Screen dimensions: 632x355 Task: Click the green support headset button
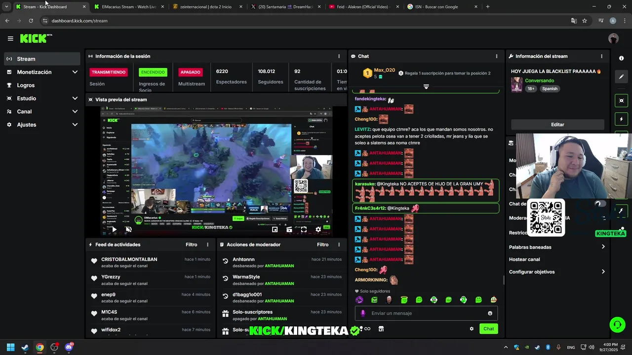(617, 324)
